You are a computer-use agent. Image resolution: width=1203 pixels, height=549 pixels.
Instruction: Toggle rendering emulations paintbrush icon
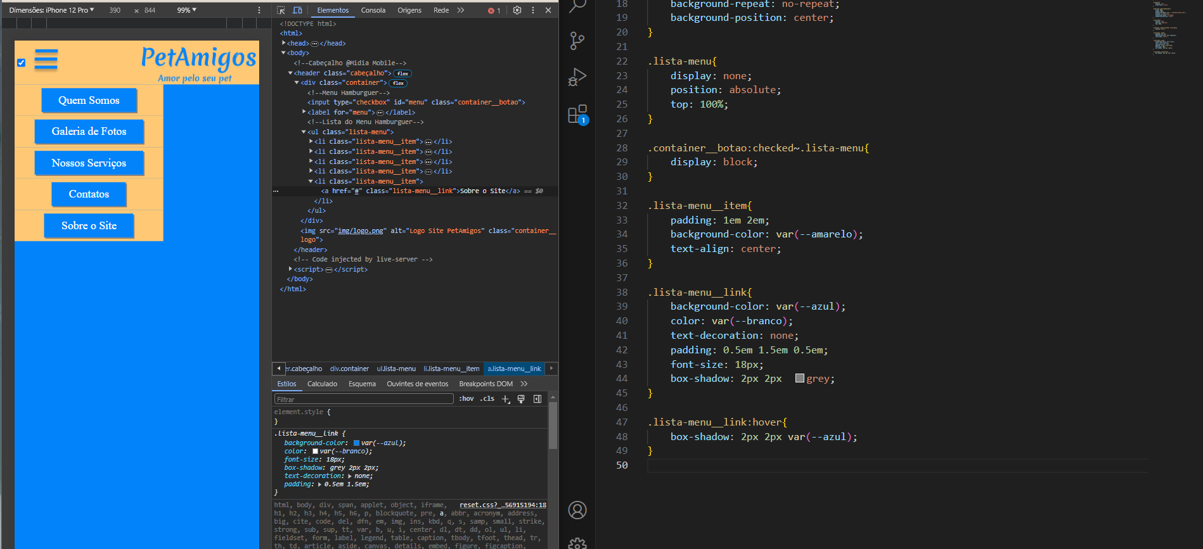(x=521, y=399)
